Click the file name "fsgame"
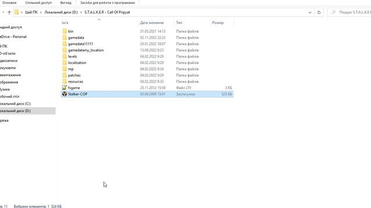Image resolution: width=371 pixels, height=208 pixels. coord(74,88)
